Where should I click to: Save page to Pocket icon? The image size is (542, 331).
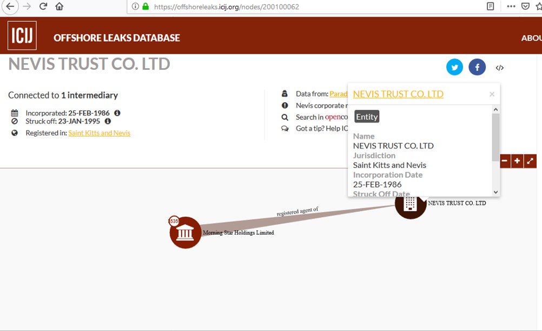pos(525,7)
